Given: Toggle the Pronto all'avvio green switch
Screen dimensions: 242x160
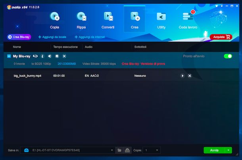Looking at the screenshot, I should [x=228, y=56].
